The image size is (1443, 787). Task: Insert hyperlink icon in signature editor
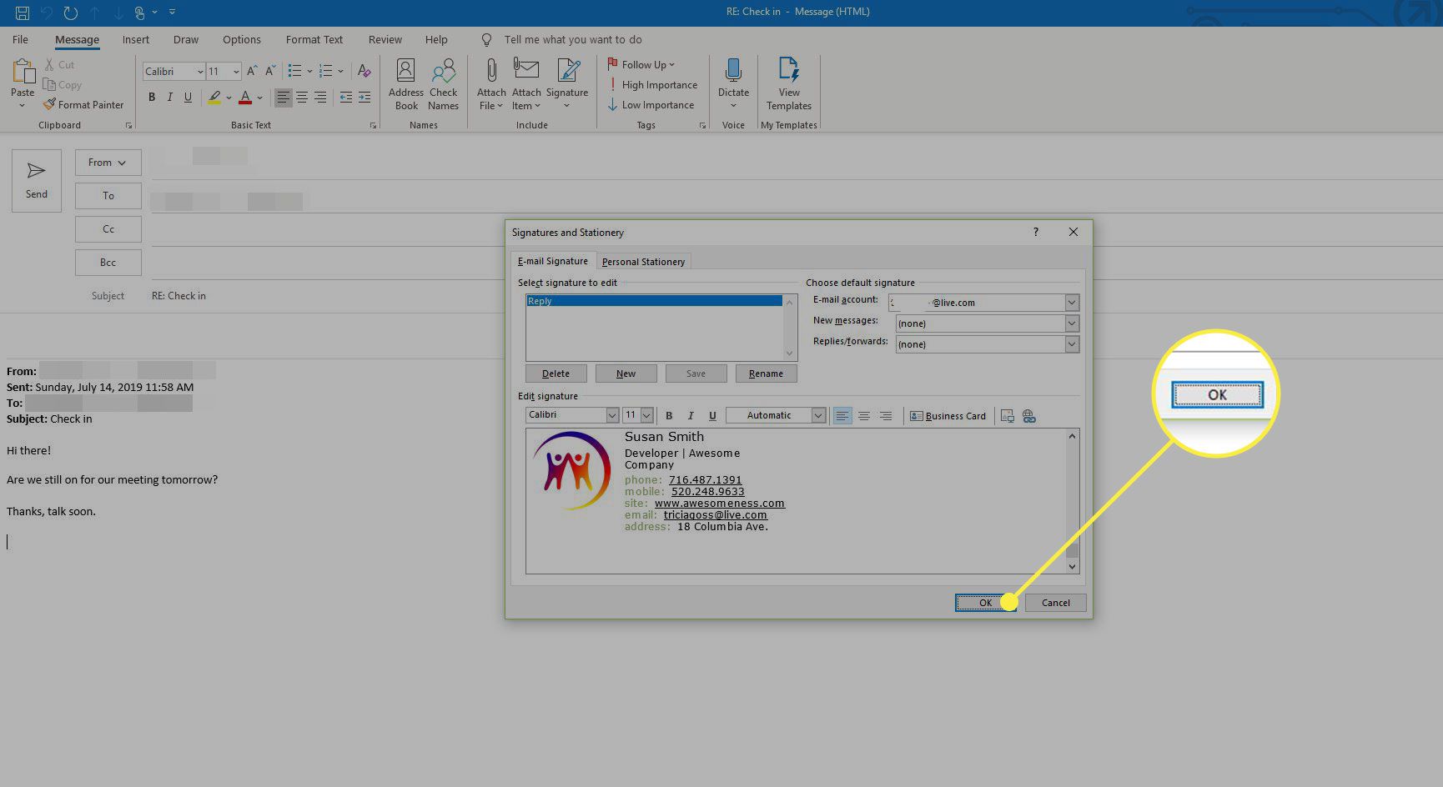[1029, 416]
